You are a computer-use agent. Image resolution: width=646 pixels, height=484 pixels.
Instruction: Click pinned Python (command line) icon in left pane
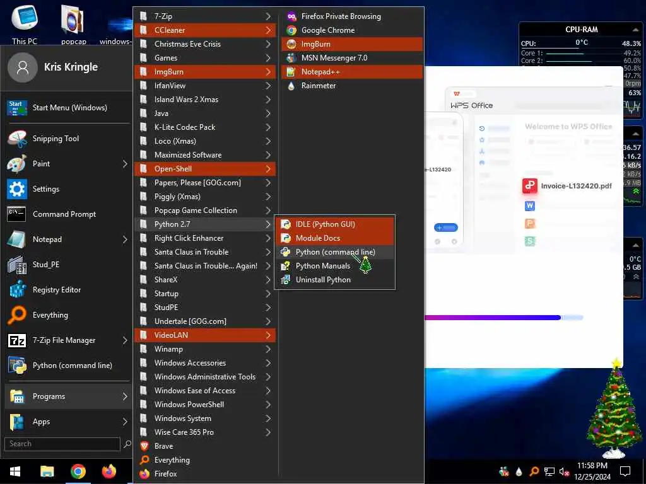click(x=17, y=366)
